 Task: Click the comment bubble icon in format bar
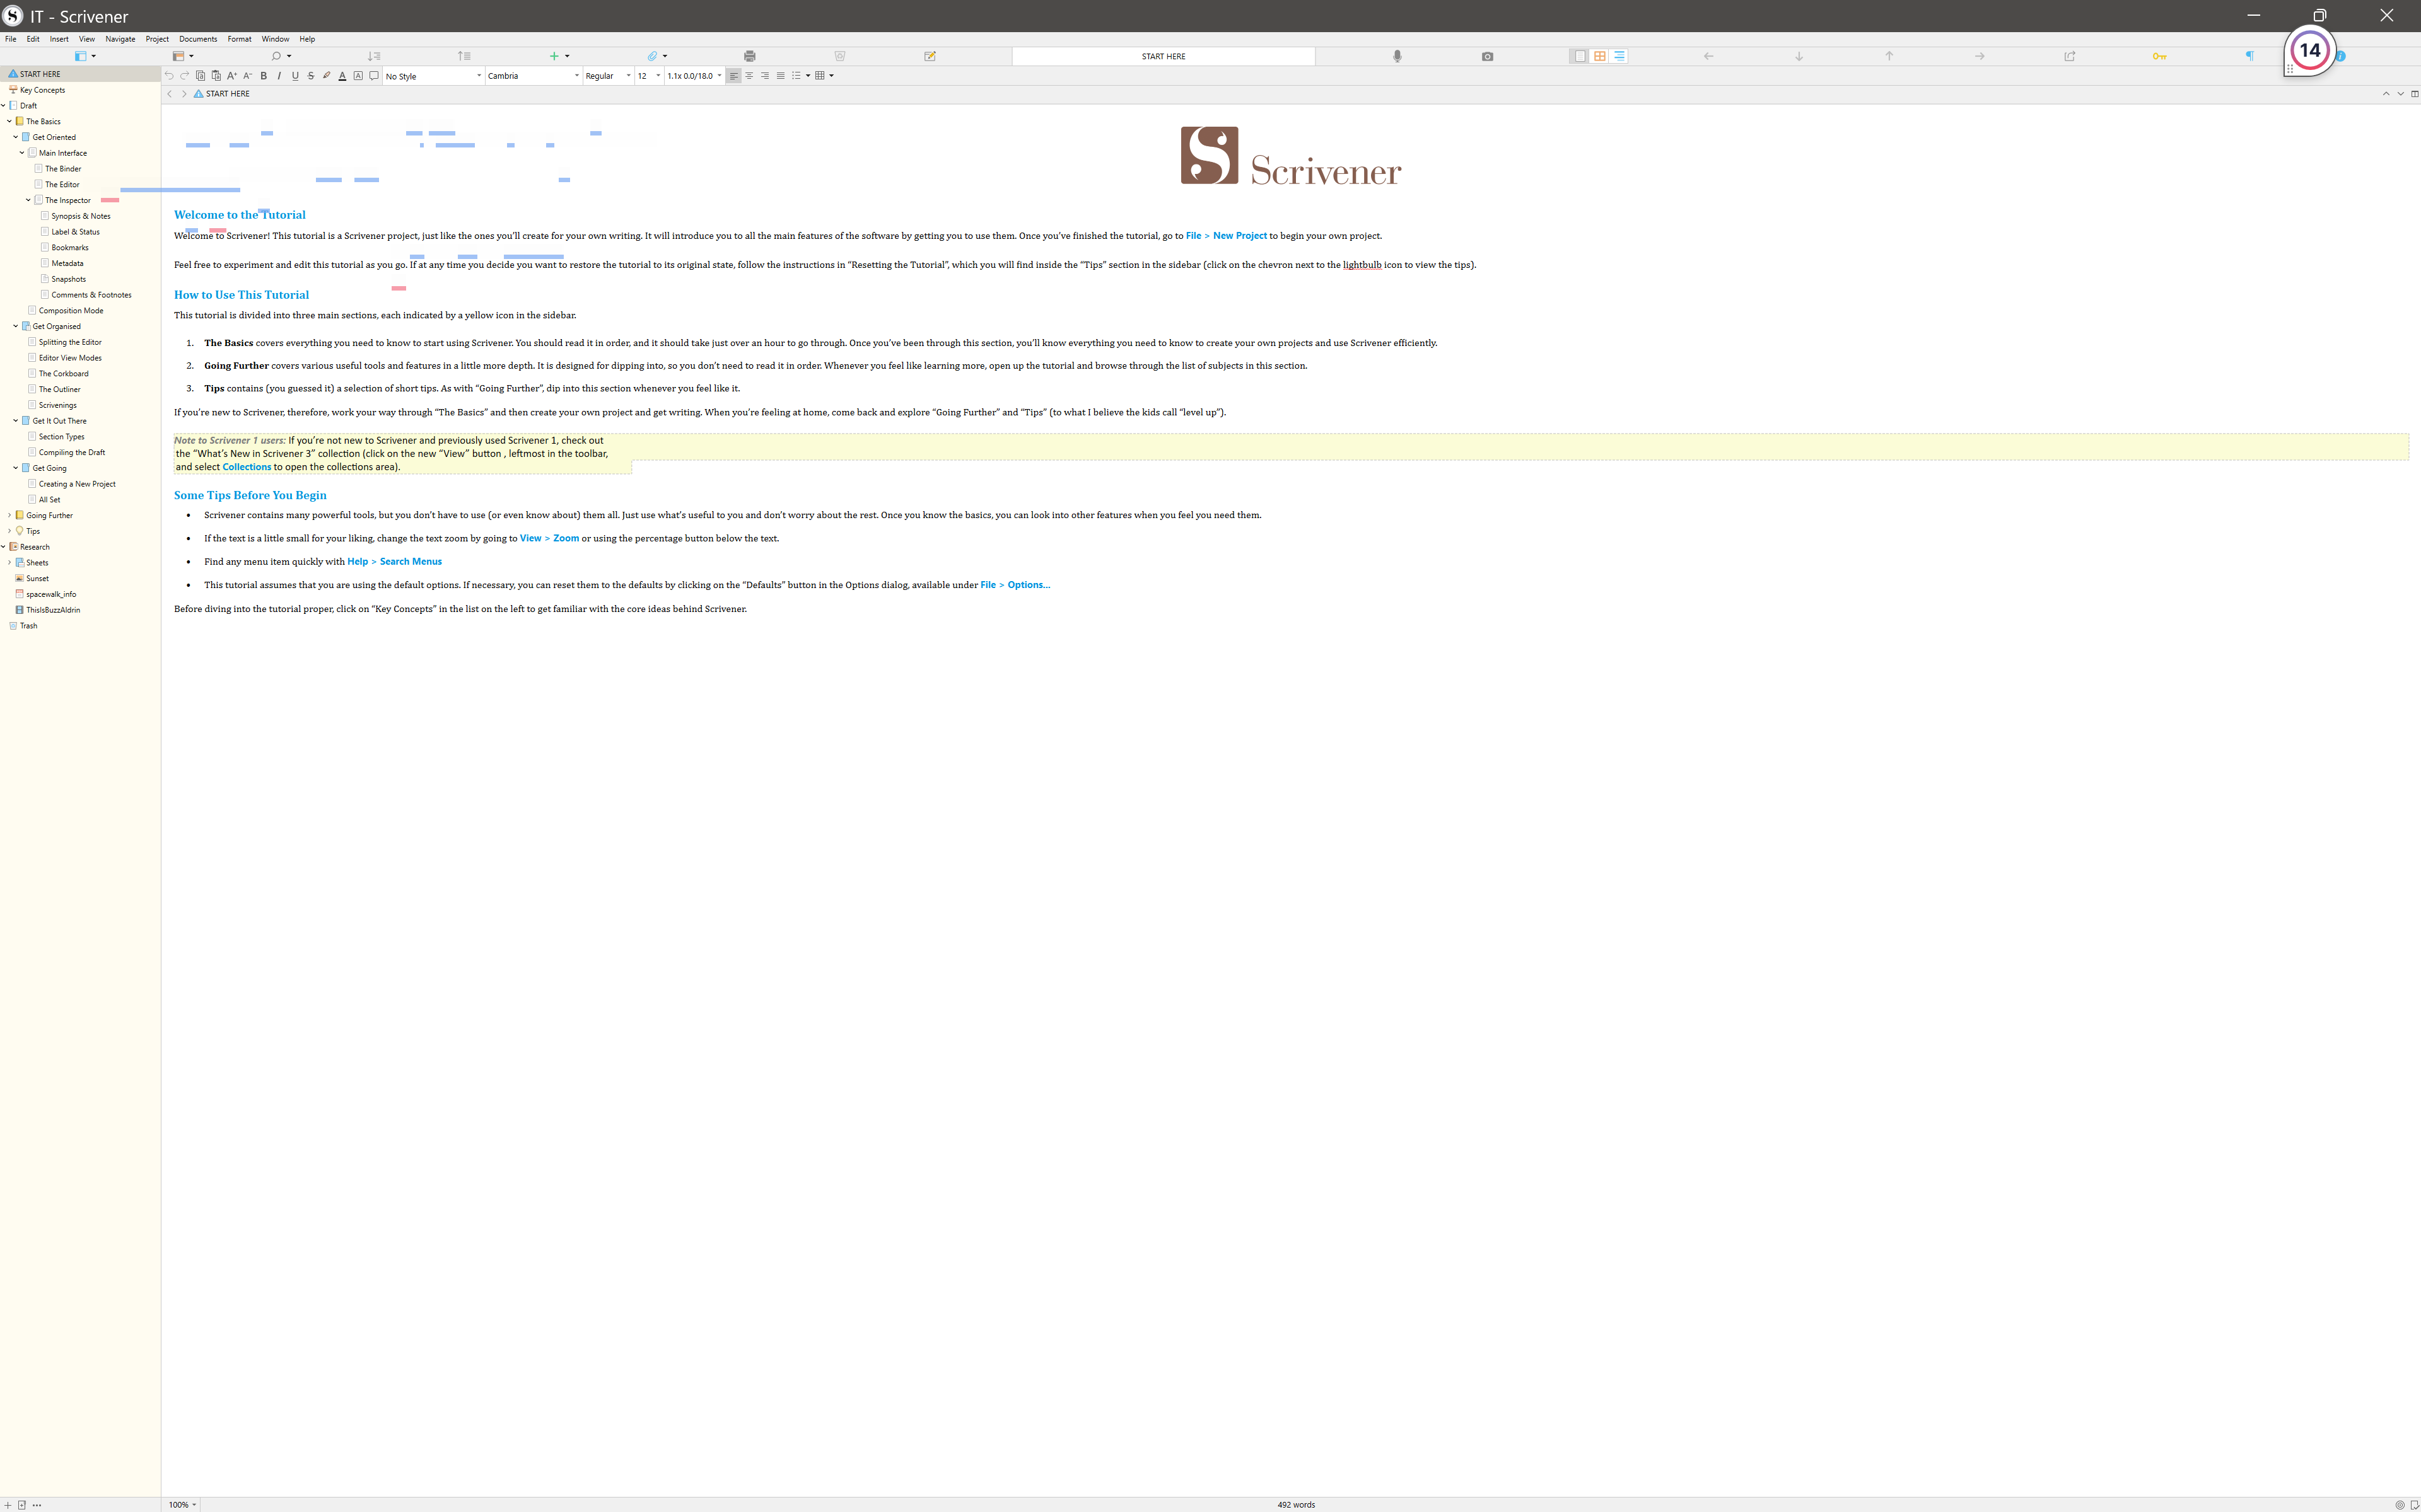[x=374, y=76]
